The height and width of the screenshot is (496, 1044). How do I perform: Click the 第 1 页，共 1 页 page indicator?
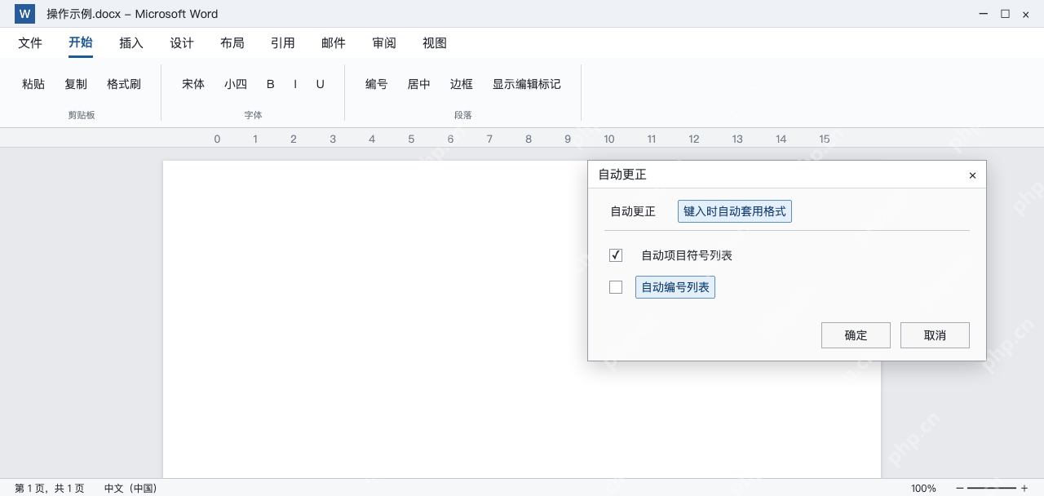pos(49,488)
